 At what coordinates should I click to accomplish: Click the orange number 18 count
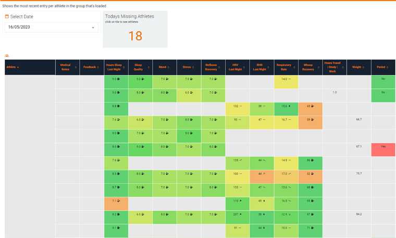point(135,35)
